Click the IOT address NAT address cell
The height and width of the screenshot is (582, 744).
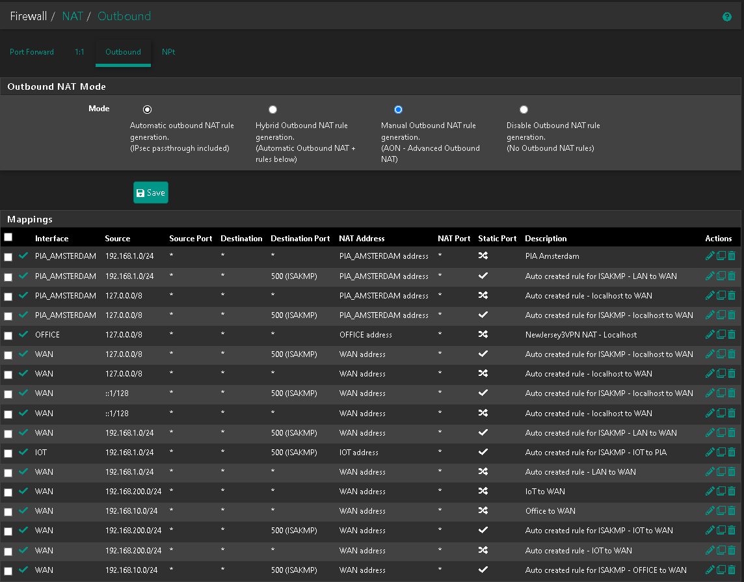pos(359,453)
